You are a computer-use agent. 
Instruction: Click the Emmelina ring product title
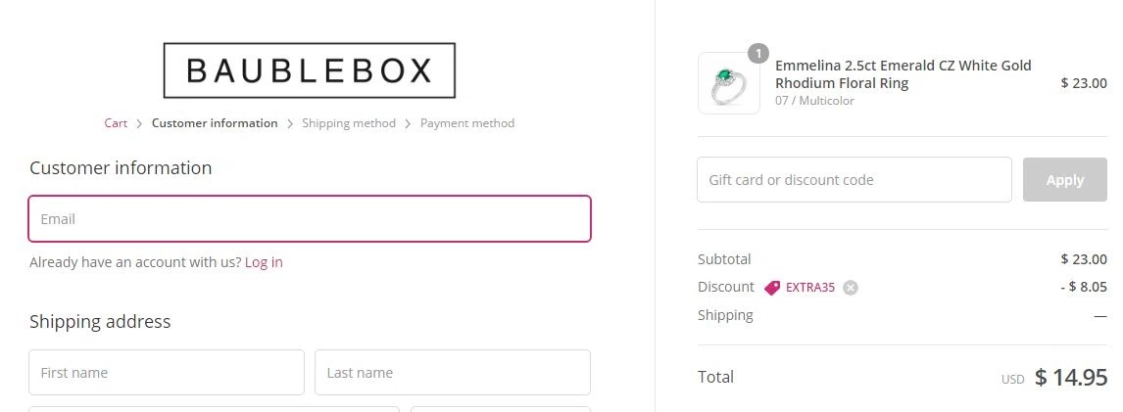(903, 74)
